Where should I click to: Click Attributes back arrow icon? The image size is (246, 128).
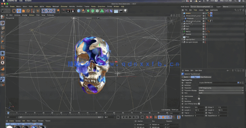pos(228,71)
